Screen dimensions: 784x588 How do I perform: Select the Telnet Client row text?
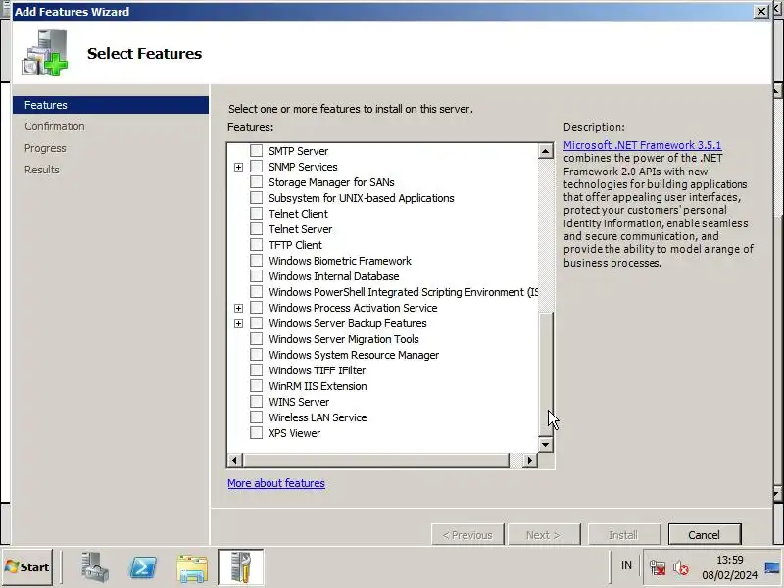click(298, 214)
